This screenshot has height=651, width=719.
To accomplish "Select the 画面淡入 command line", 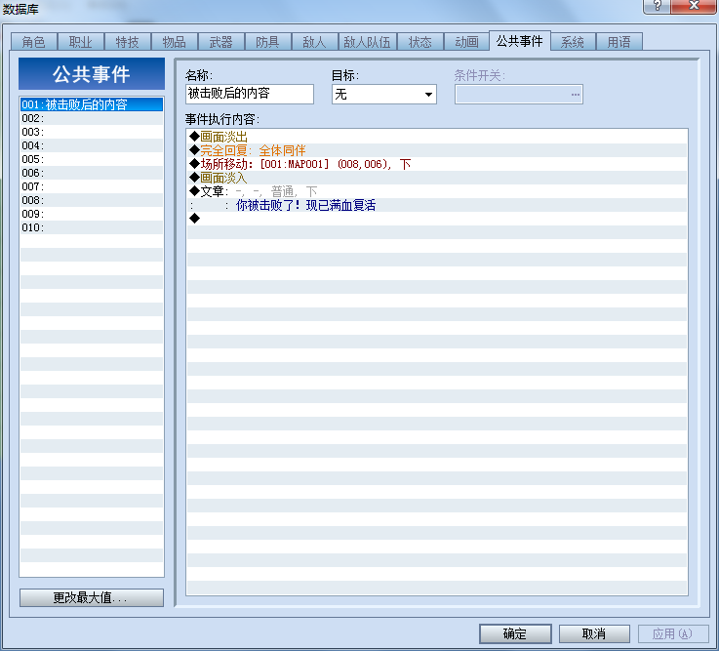I will [x=437, y=178].
